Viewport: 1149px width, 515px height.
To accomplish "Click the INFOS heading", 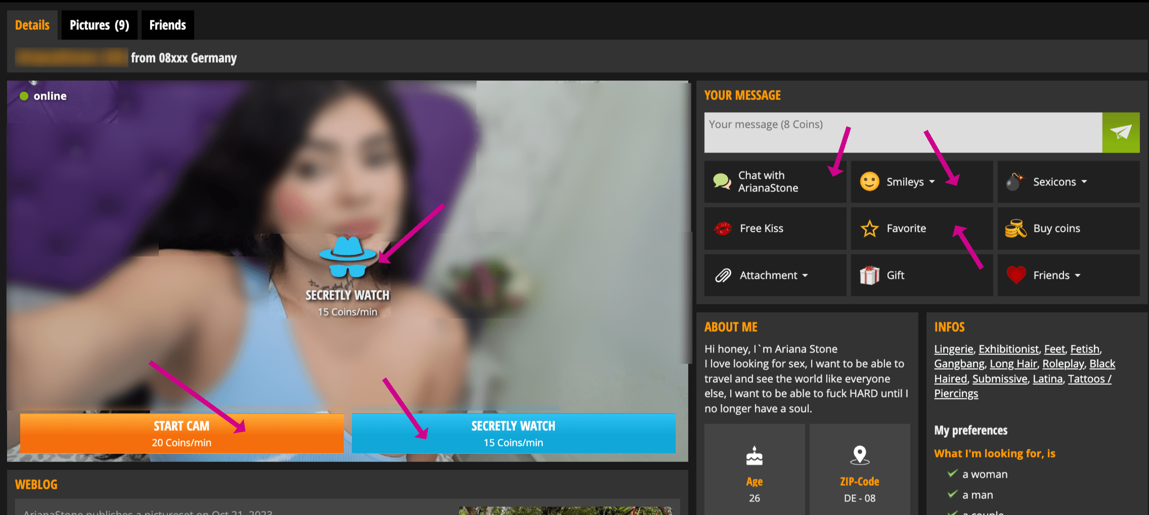I will tap(949, 327).
